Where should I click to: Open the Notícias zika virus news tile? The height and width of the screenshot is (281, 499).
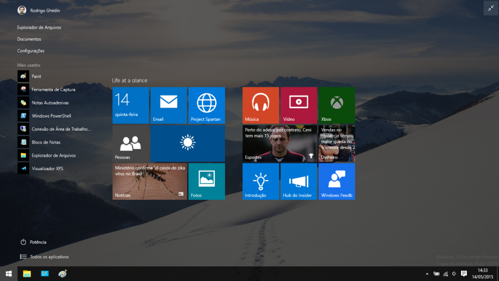(150, 181)
